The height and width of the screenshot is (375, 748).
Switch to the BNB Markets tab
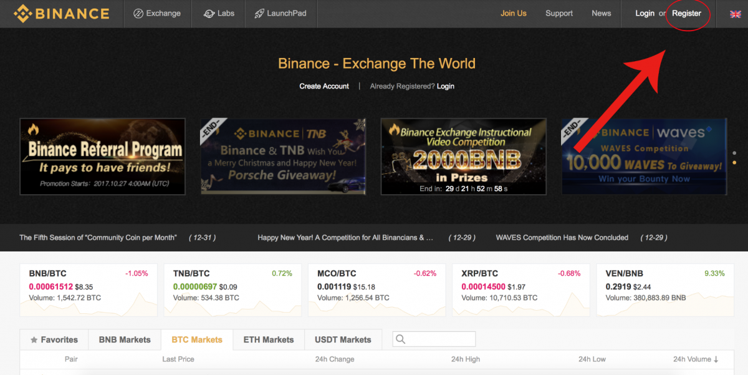[x=125, y=340]
